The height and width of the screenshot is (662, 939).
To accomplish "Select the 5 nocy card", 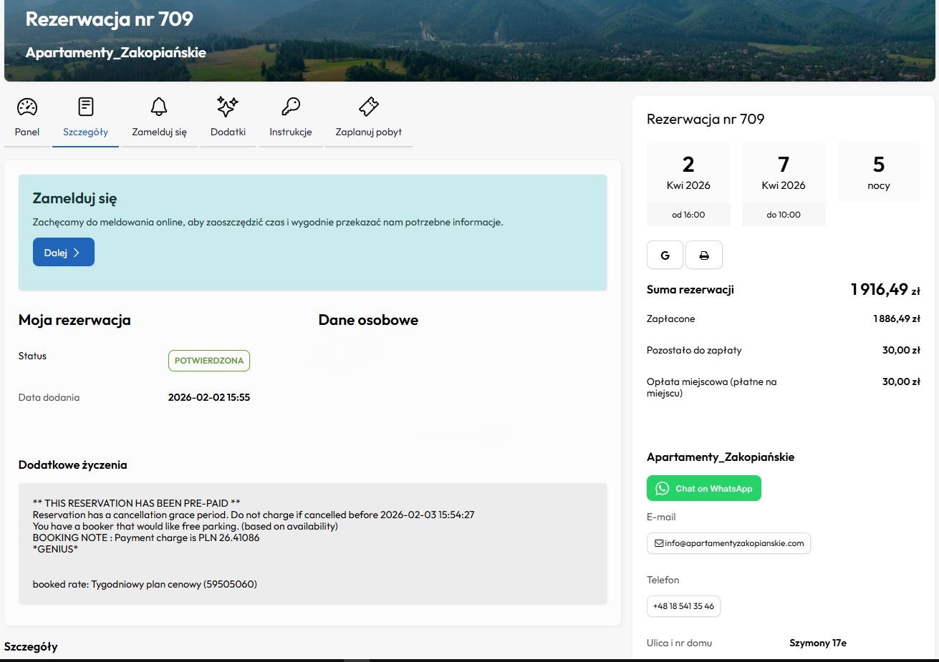I will point(879,172).
